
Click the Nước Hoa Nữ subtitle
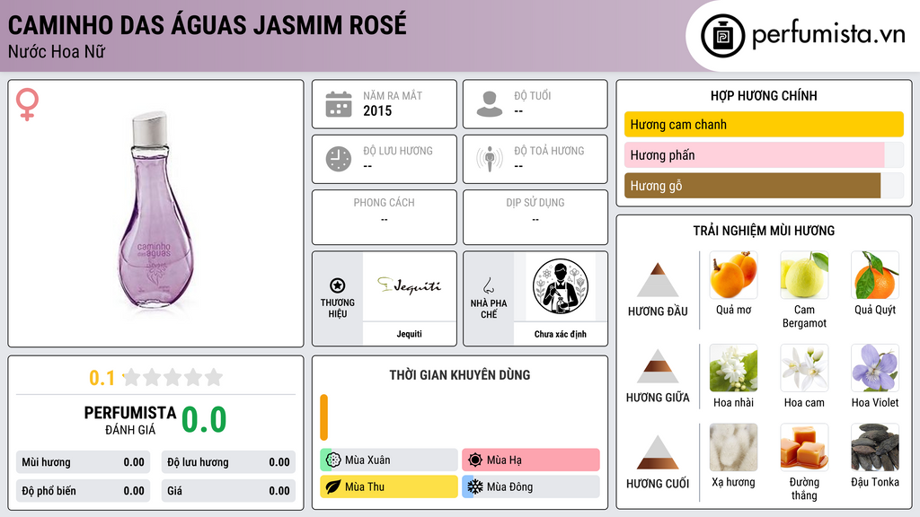(57, 52)
